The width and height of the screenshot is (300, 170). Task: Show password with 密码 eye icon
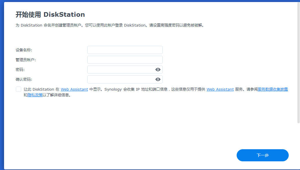(x=158, y=70)
